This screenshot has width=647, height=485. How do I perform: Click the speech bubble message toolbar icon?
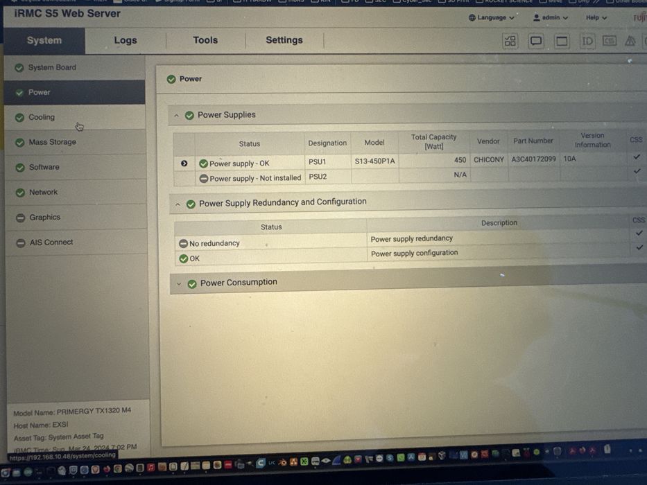click(x=536, y=42)
